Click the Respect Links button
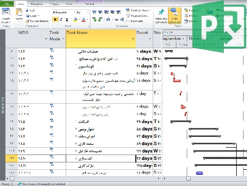The image size is (247, 186). pos(137,16)
